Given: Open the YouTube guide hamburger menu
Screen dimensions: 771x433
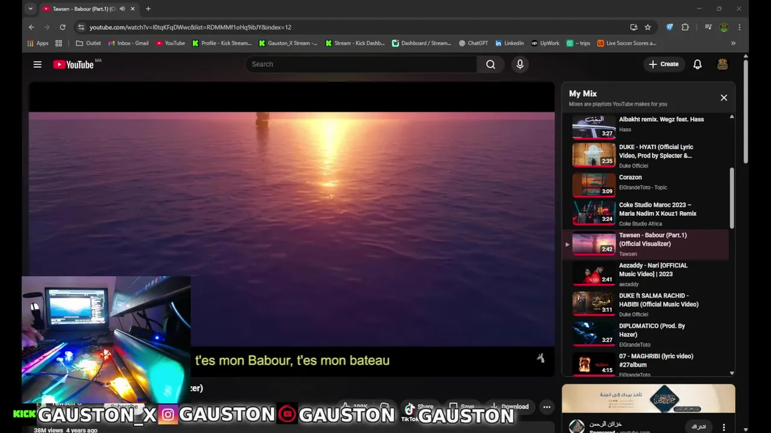Looking at the screenshot, I should tap(37, 64).
